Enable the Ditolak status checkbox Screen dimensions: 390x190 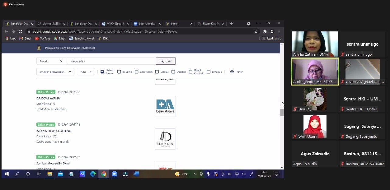(157, 72)
